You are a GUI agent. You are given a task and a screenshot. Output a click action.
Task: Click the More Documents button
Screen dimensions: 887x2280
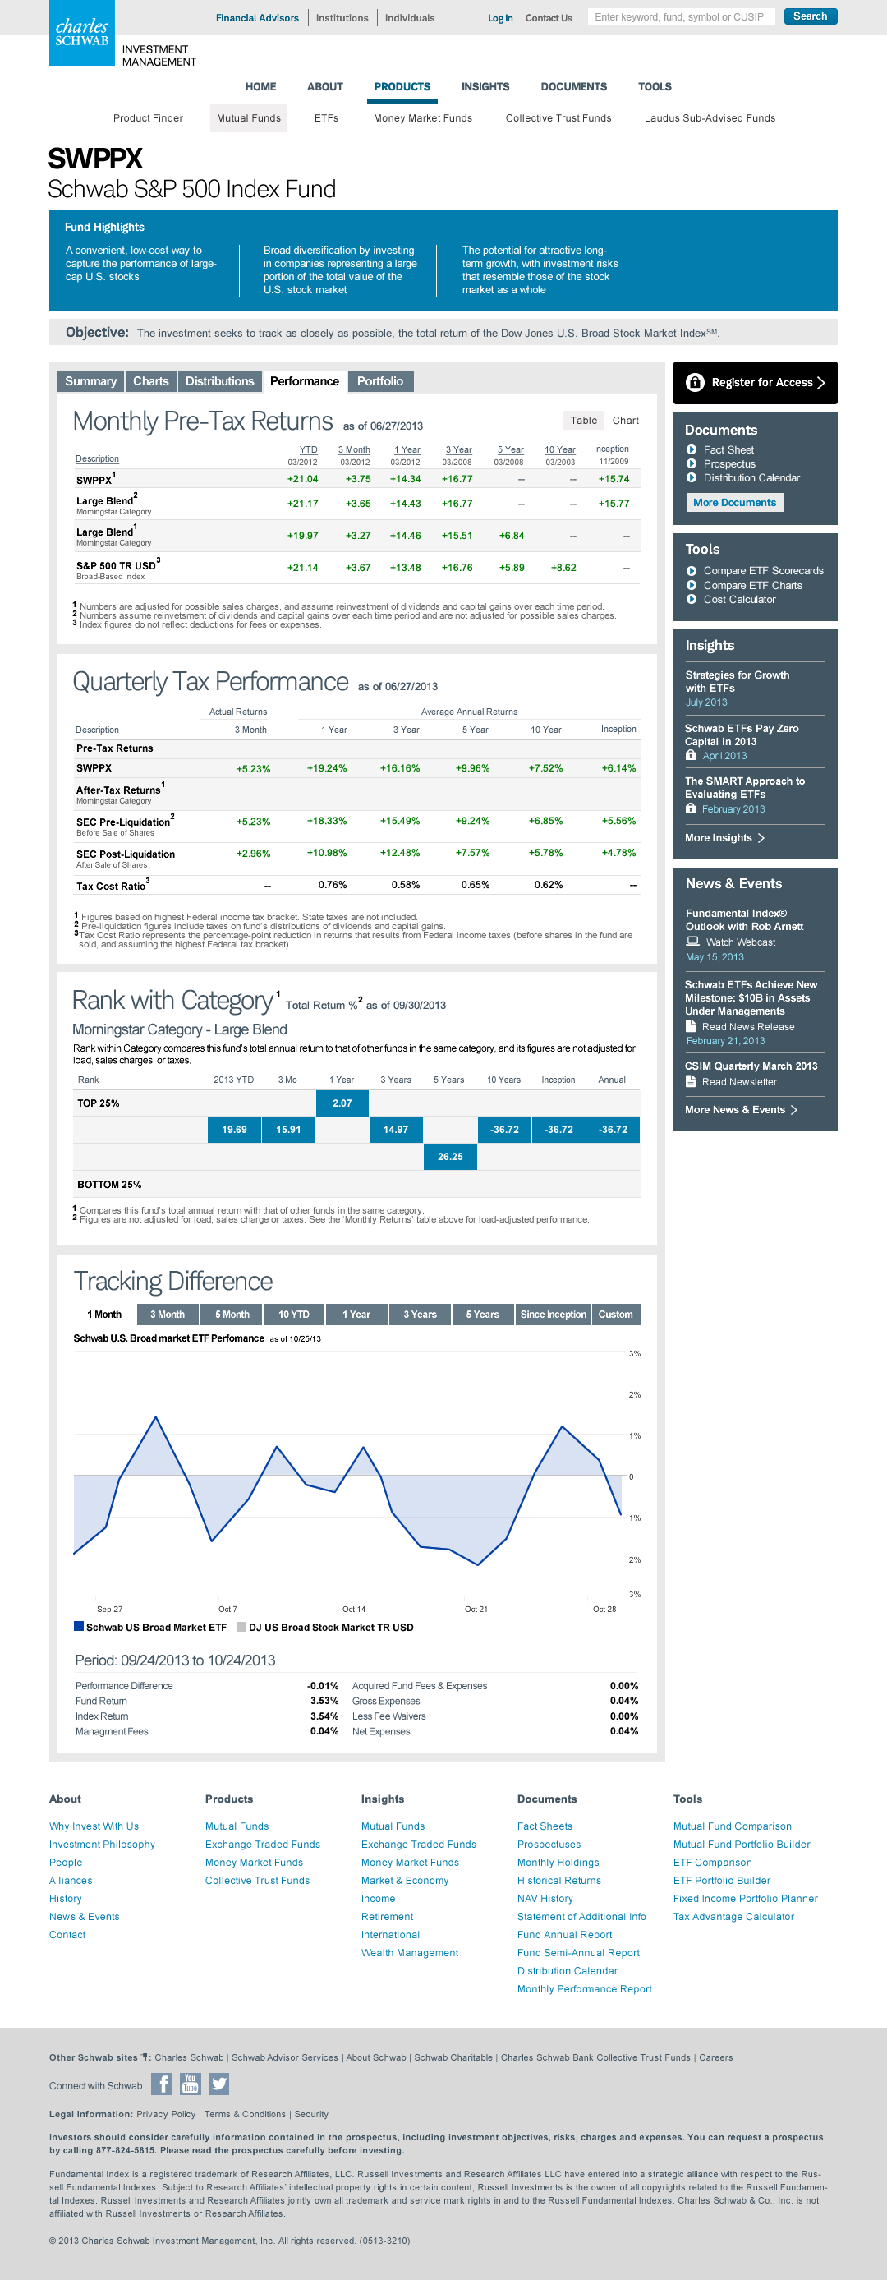coord(735,503)
